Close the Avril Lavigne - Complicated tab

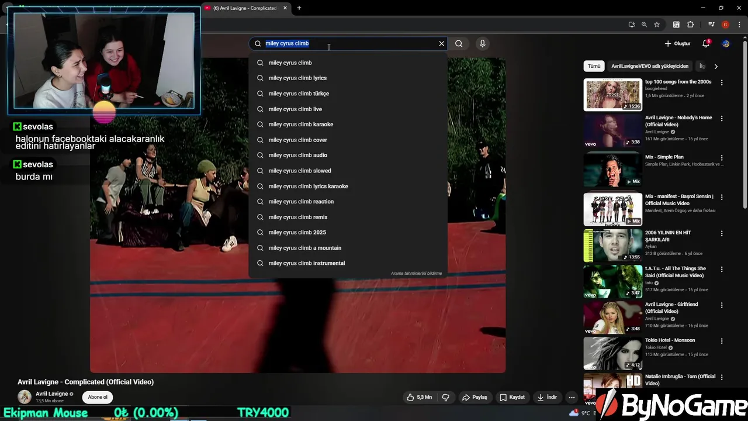tap(285, 8)
